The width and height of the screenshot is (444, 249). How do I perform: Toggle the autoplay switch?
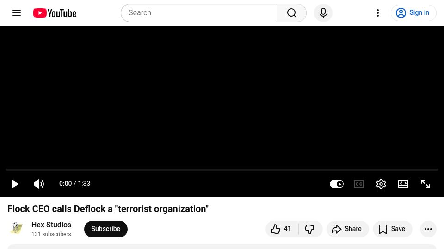click(337, 184)
